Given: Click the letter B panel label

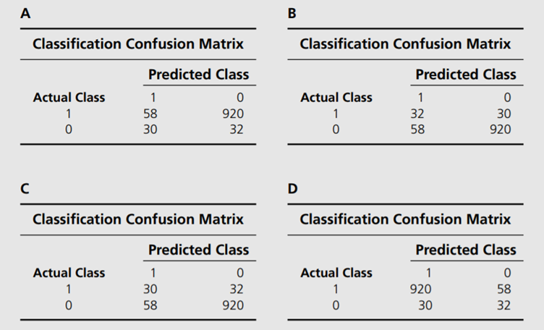Looking at the screenshot, I should [293, 14].
